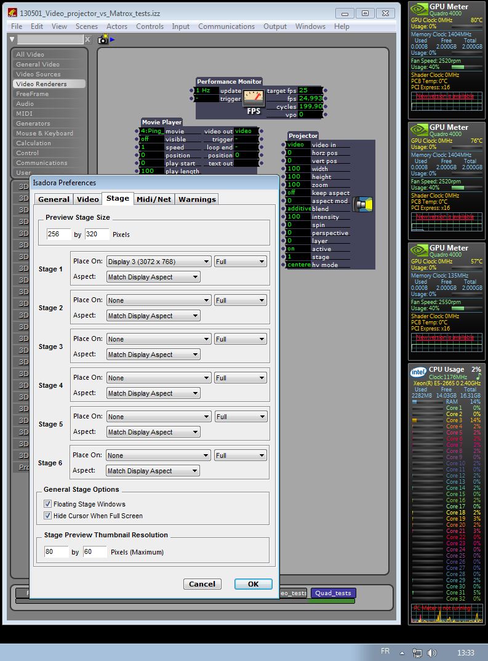The width and height of the screenshot is (488, 661).
Task: Click the FR language indicator in taskbar
Action: (385, 651)
